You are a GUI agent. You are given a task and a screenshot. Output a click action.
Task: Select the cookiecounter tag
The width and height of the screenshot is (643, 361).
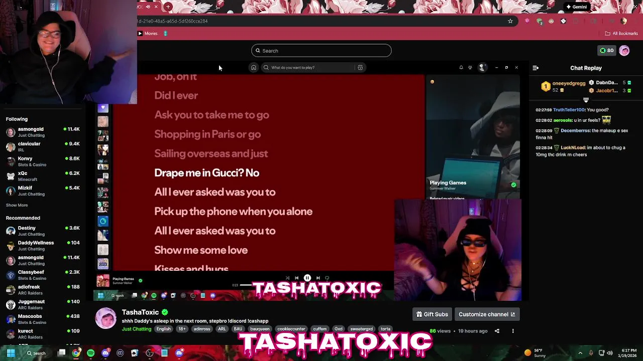(x=291, y=329)
